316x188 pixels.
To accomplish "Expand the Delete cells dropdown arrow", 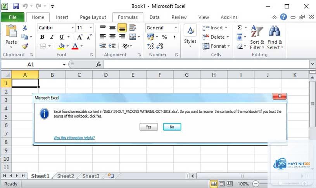I will click(x=228, y=37).
